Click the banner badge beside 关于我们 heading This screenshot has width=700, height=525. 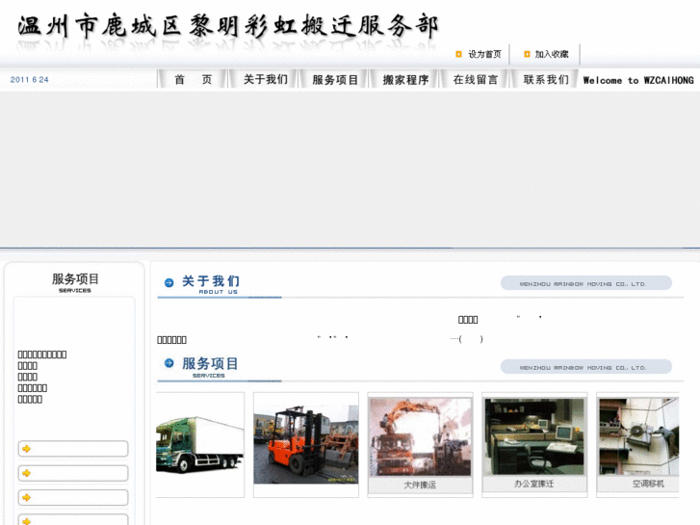[x=586, y=283]
